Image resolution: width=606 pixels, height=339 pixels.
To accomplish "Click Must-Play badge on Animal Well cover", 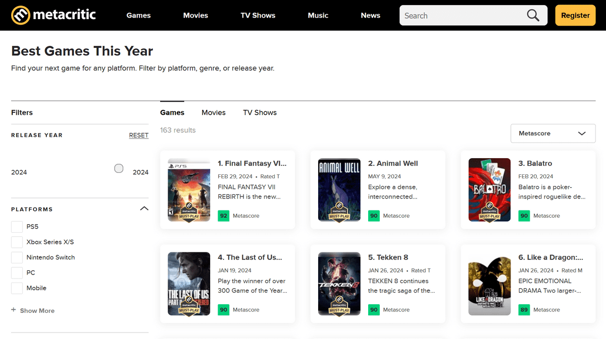I will tap(339, 213).
